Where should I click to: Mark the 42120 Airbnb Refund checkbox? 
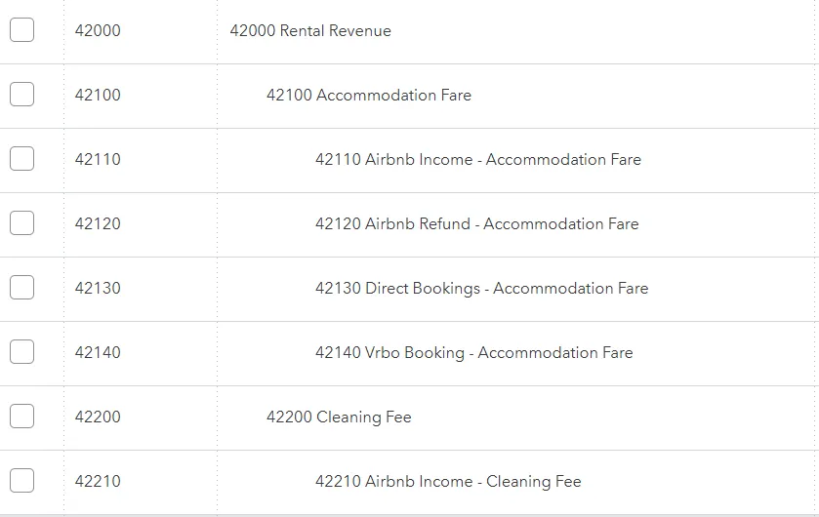point(21,223)
